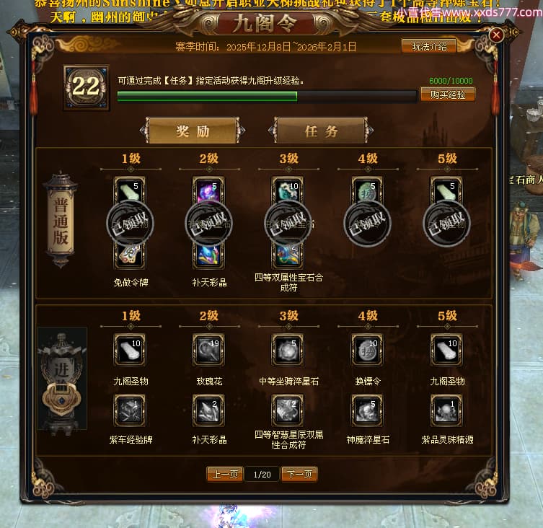Switch to the 奖励 tab
The image size is (543, 528).
point(193,131)
